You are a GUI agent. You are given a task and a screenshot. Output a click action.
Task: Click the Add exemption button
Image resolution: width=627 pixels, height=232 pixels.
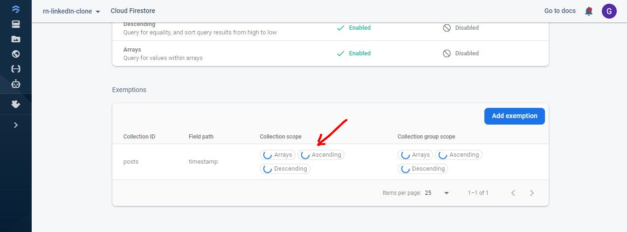tap(514, 116)
